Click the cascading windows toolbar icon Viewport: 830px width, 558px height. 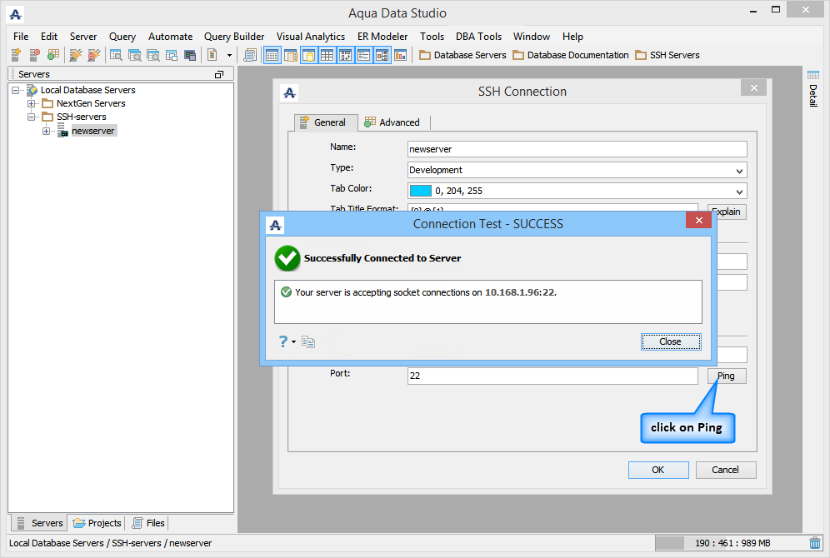(x=172, y=54)
